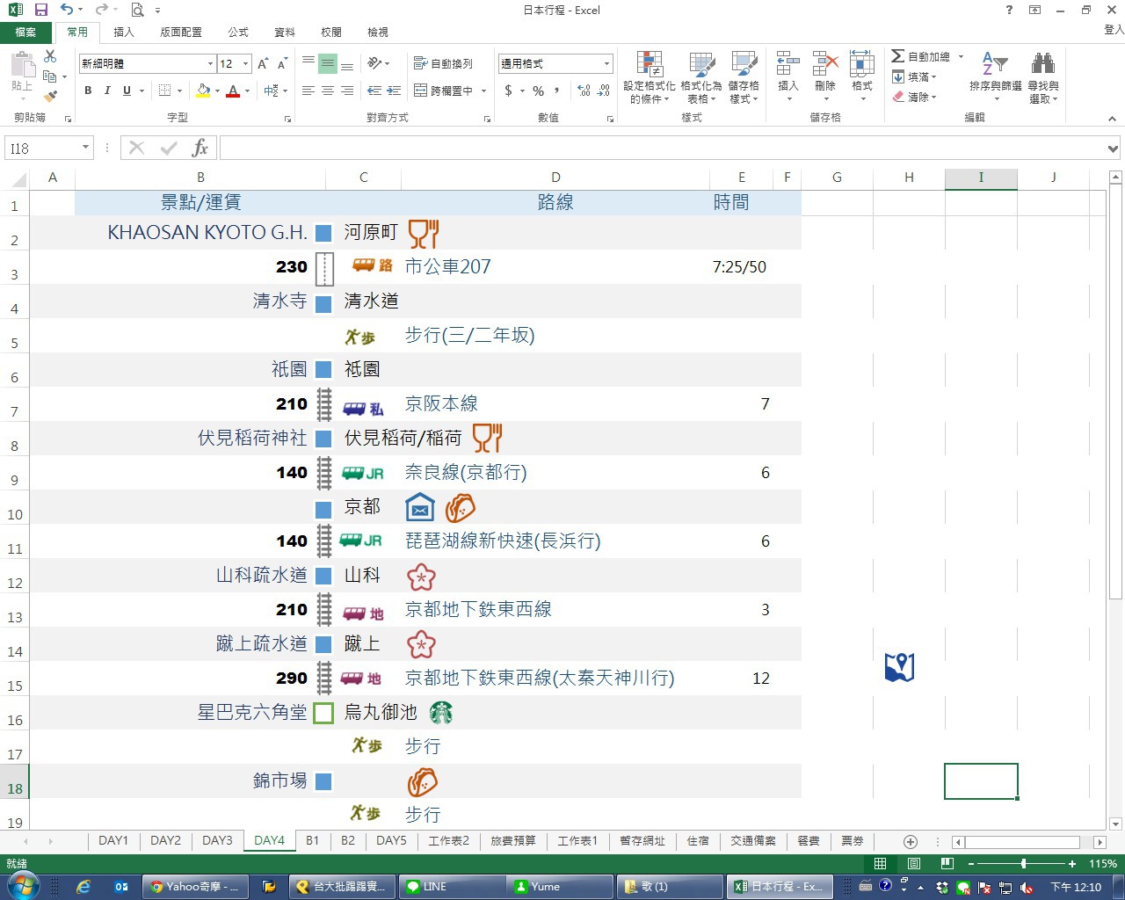Add a new sheet with the plus button

[911, 841]
